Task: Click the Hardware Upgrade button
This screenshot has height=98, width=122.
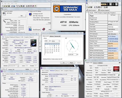Action: click(x=103, y=10)
